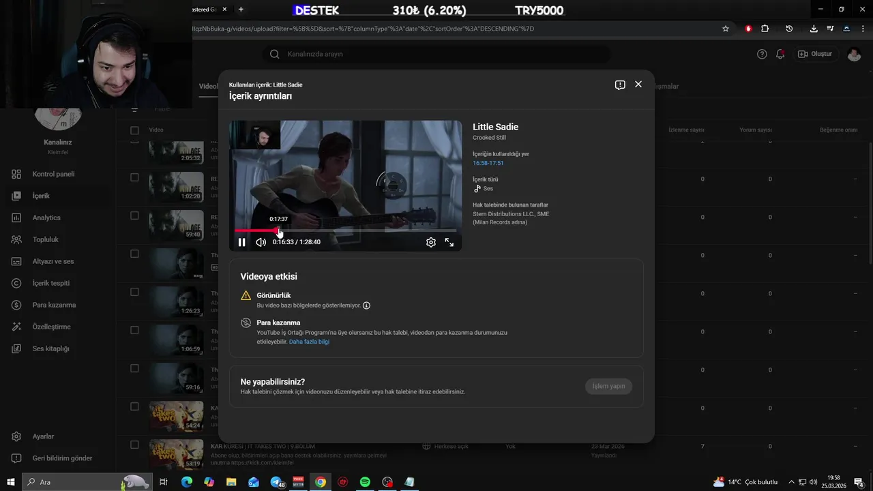Viewport: 873px width, 491px height.
Task: Check the 53:19 video row checkbox
Action: (x=134, y=445)
